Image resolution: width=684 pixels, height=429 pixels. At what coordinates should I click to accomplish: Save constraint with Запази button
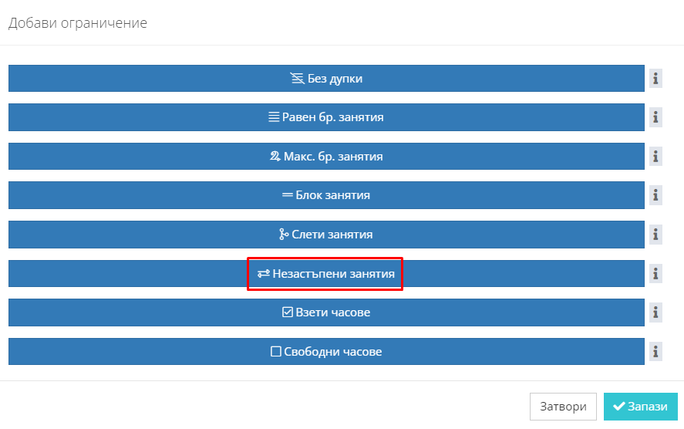tap(640, 407)
